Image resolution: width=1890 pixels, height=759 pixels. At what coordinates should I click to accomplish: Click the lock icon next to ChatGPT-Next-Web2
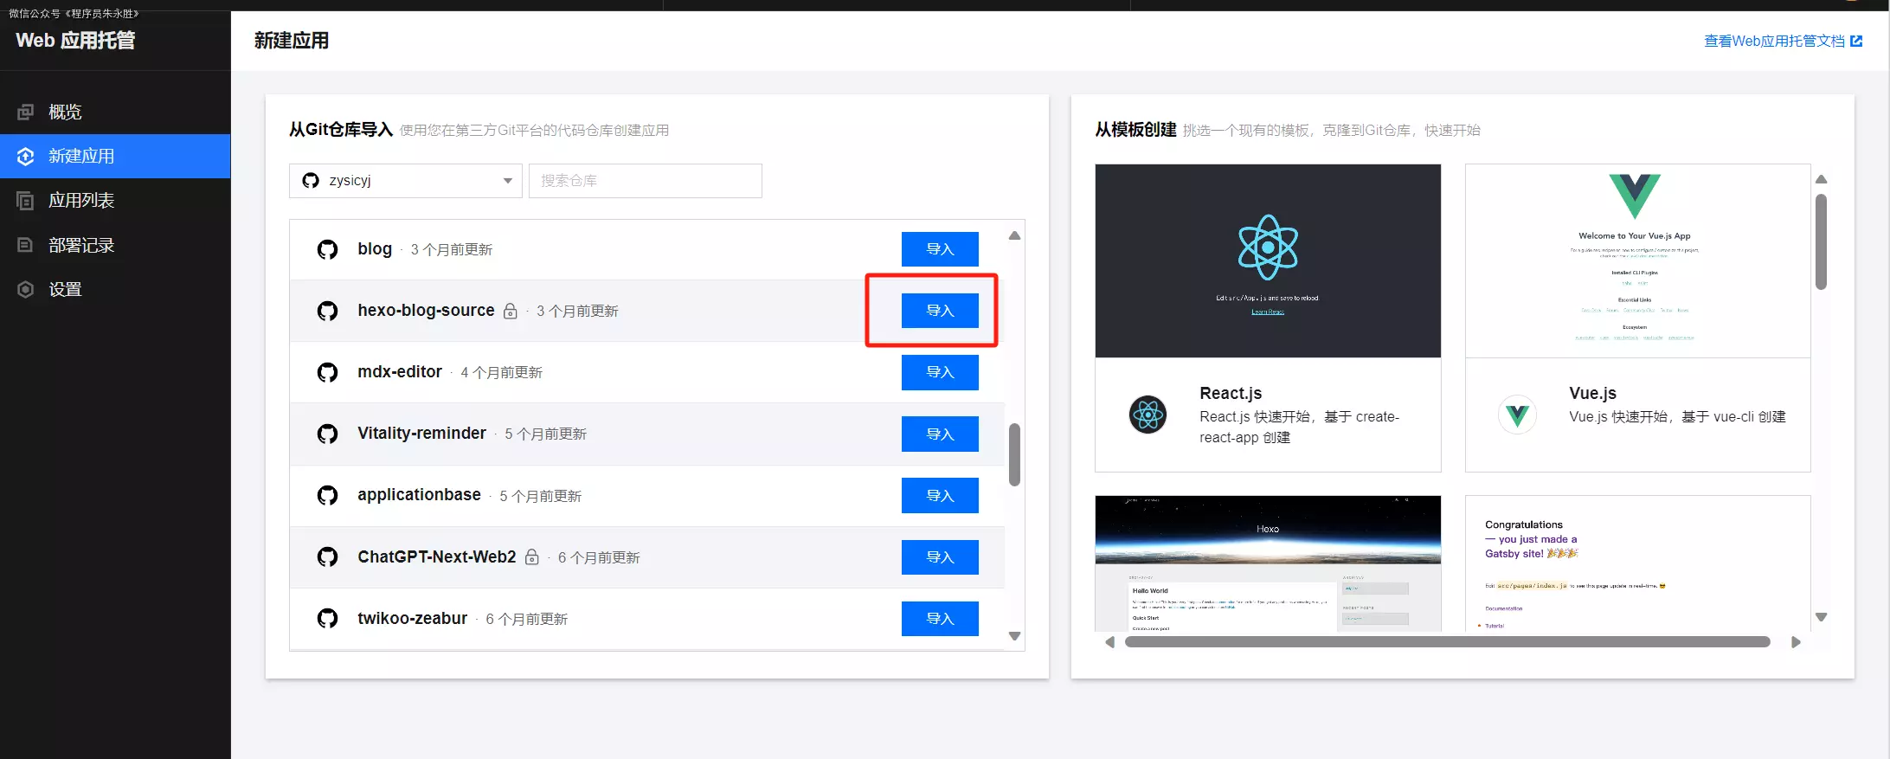532,557
